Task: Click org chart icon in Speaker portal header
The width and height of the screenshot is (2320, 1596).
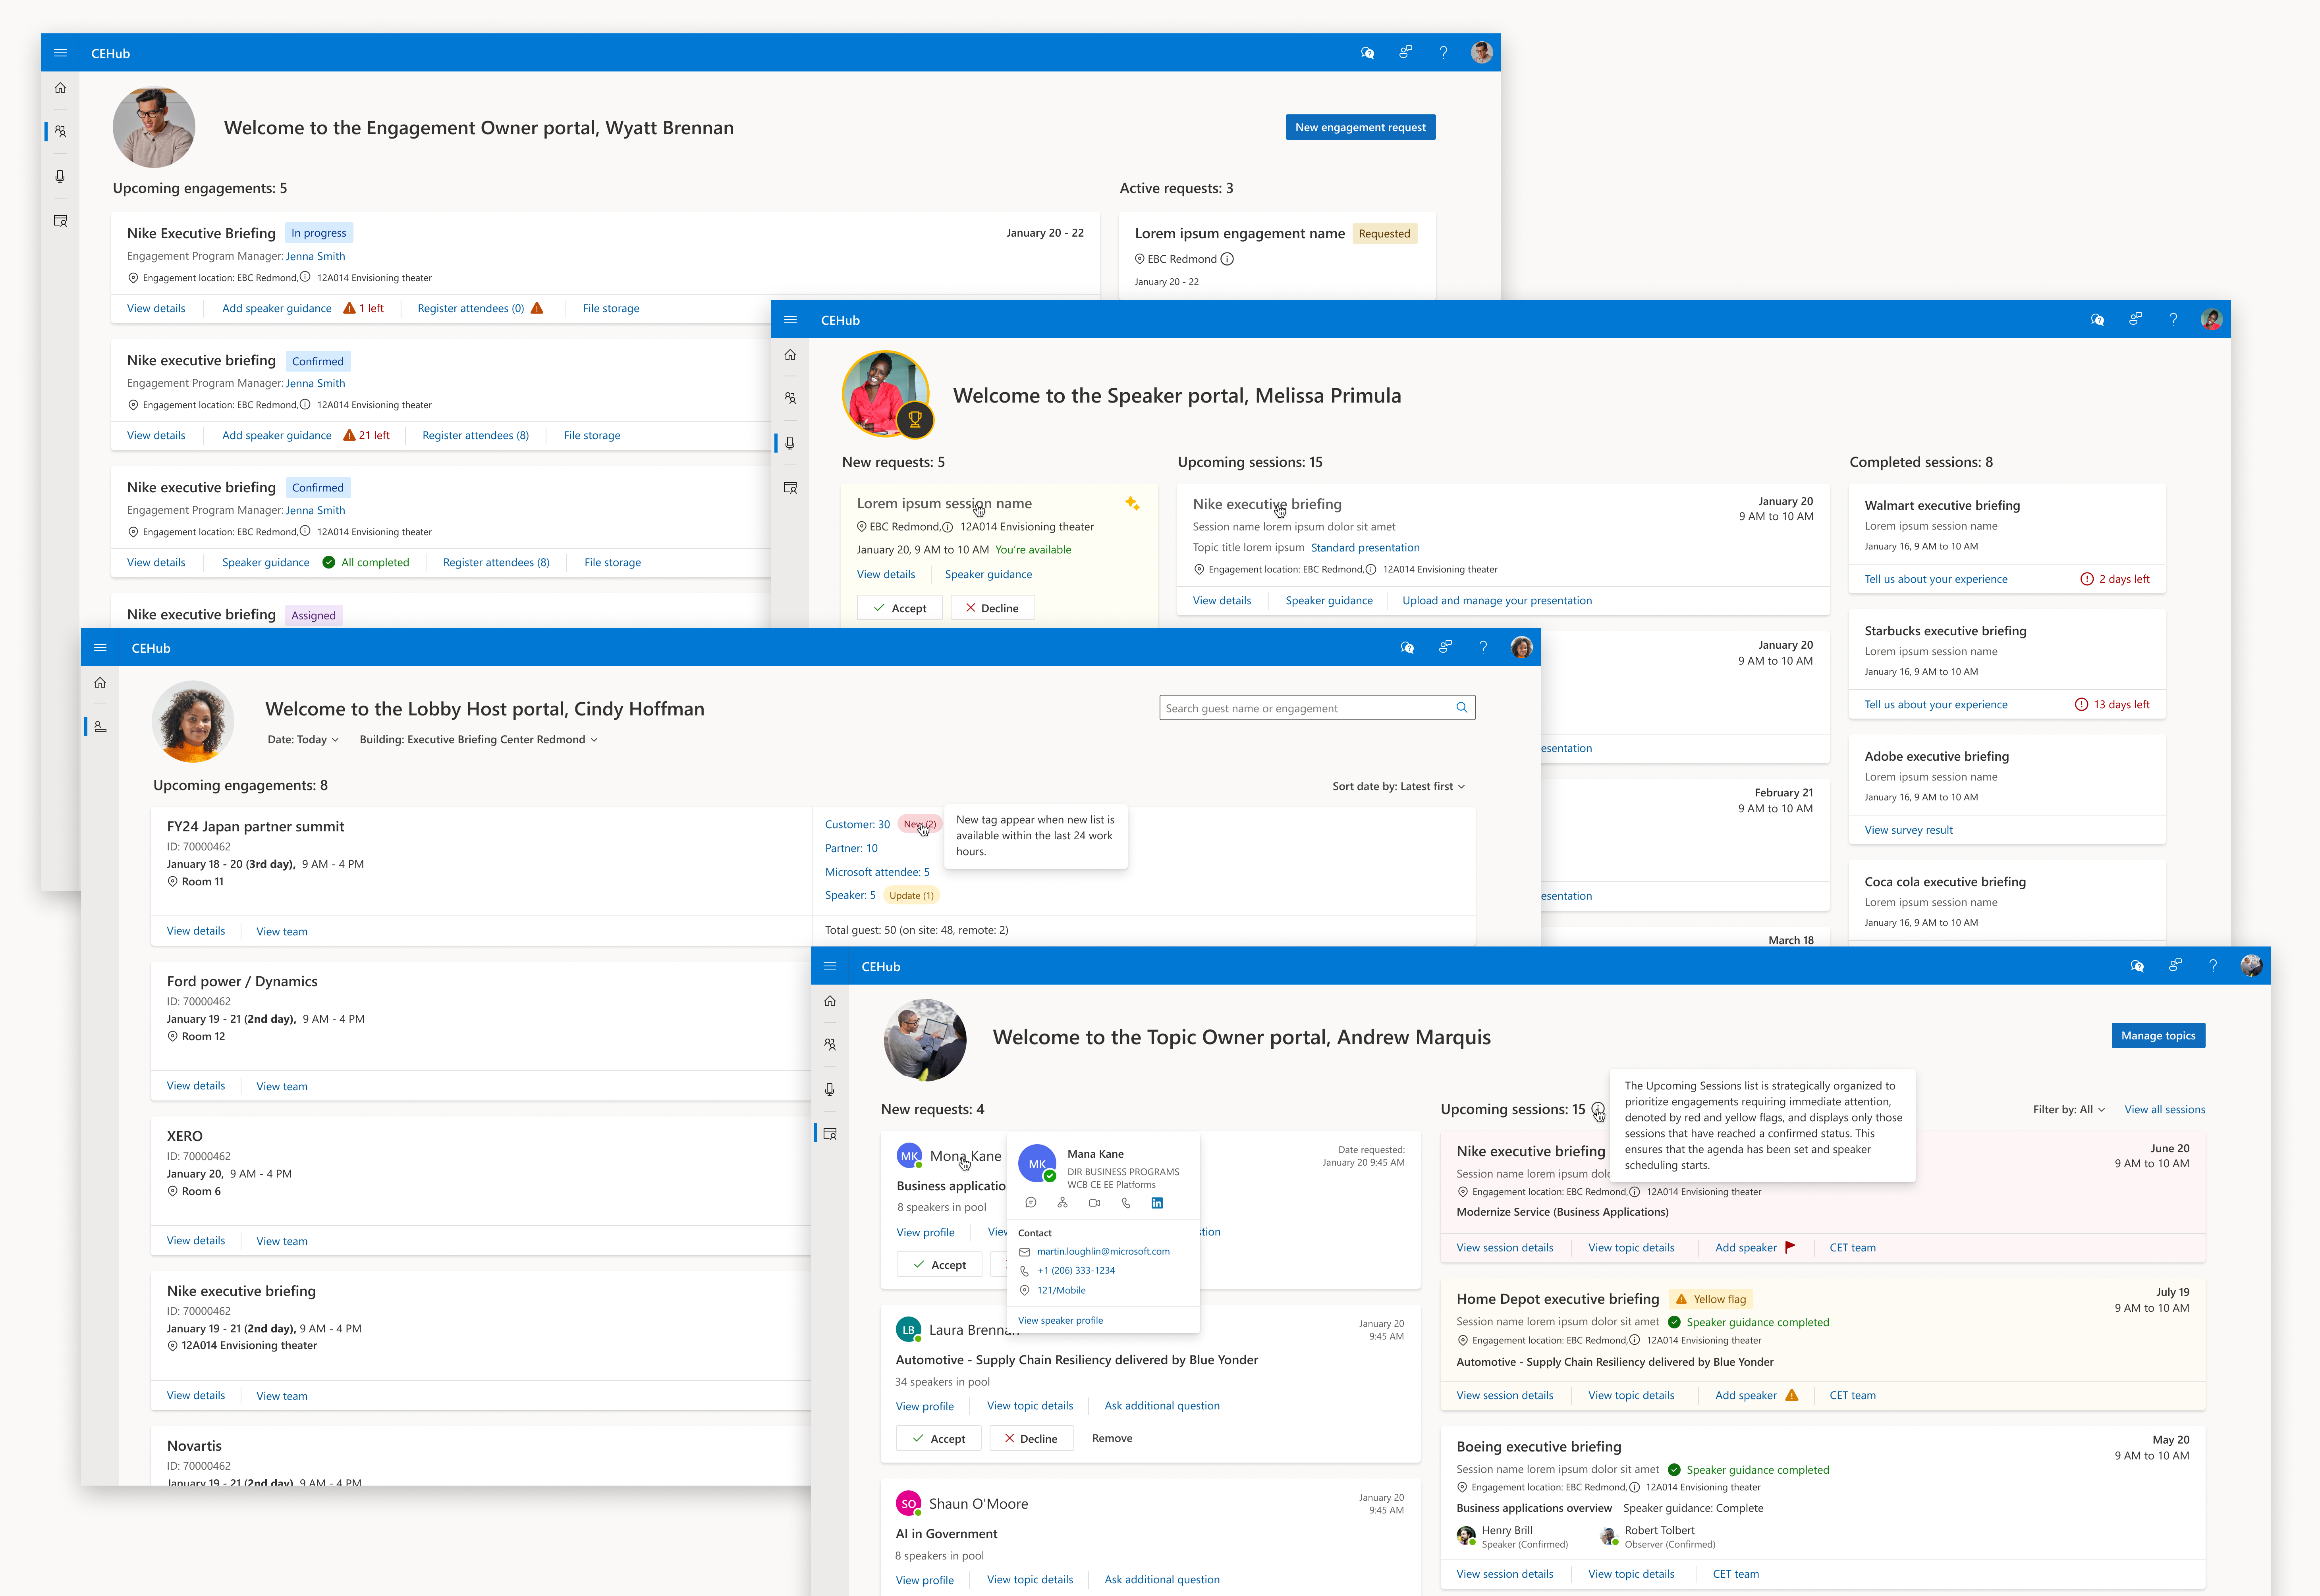Action: [2135, 319]
